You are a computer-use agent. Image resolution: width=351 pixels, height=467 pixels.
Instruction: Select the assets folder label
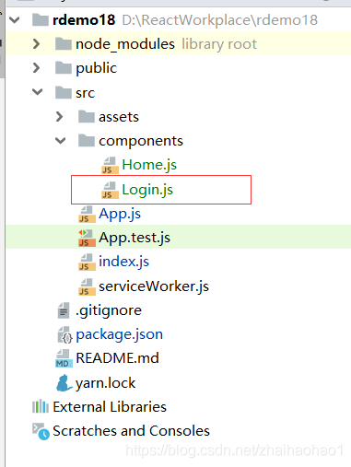pos(119,117)
